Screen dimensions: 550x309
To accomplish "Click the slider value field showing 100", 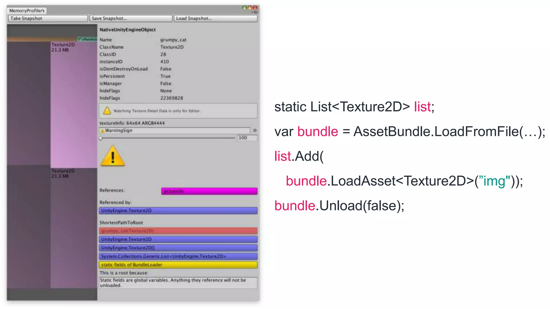I will [x=247, y=138].
